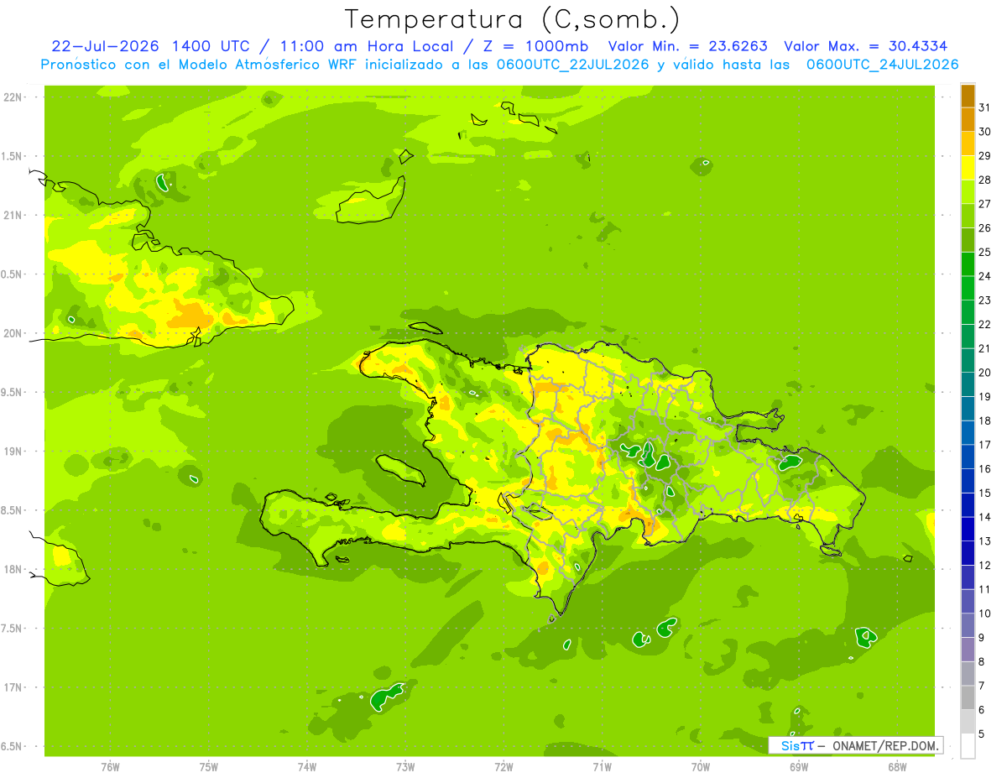This screenshot has width=1007, height=778.
Task: Pick the blue swatch between 15 and 16
Action: point(968,481)
